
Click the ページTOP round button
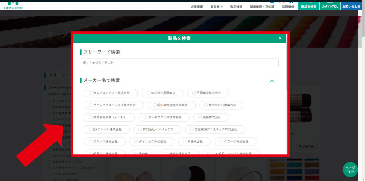(350, 170)
